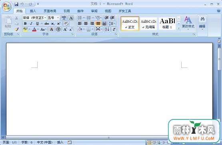
Task: Click the phonetic guide 文 icon
Action: coord(64,18)
